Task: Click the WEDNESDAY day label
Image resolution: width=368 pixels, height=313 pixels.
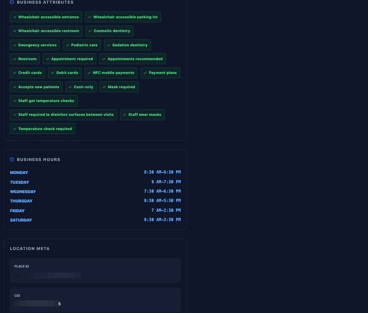Action: pos(23,192)
